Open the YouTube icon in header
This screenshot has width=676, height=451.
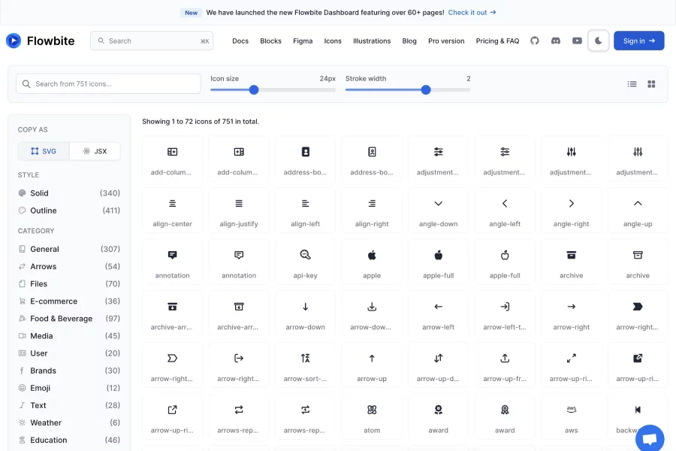(577, 41)
